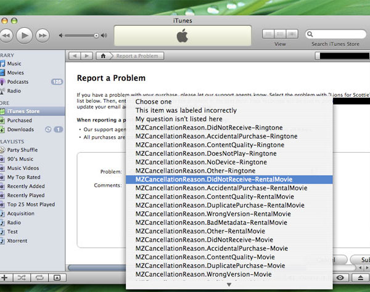Viewport: 370px width, 292px height.
Task: Click the eject disc button
Action: pyautogui.click(x=361, y=278)
